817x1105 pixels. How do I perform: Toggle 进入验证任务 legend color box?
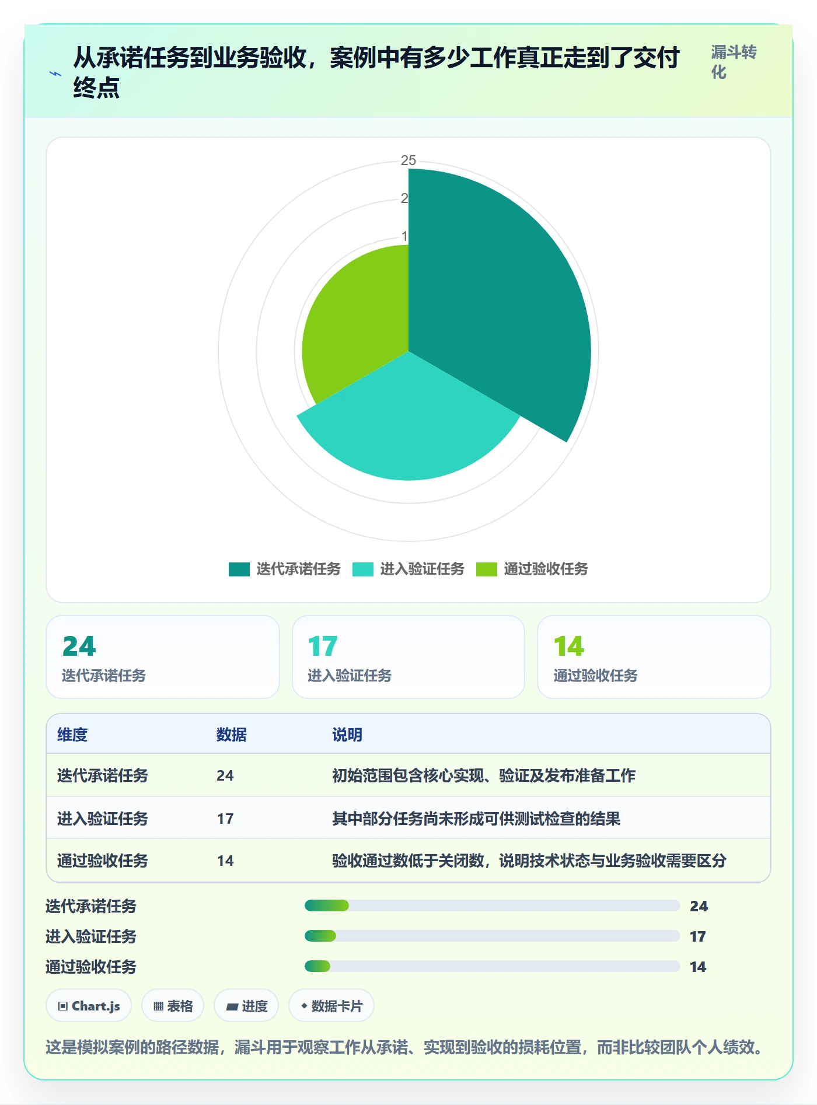[x=362, y=569]
